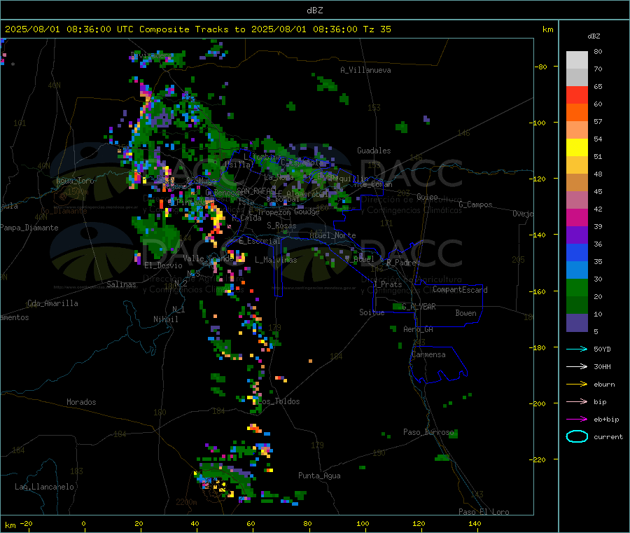The height and width of the screenshot is (533, 630).
Task: Click the Nihuil map label
Action: coord(165,319)
